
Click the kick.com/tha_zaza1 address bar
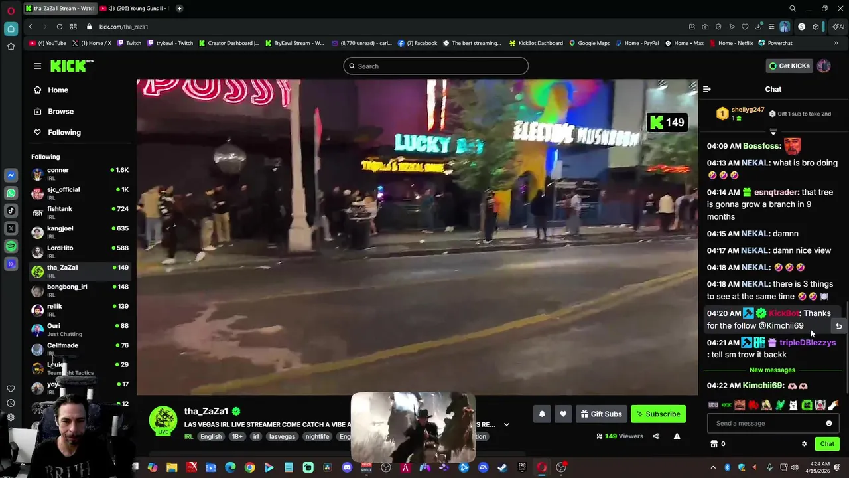point(123,27)
